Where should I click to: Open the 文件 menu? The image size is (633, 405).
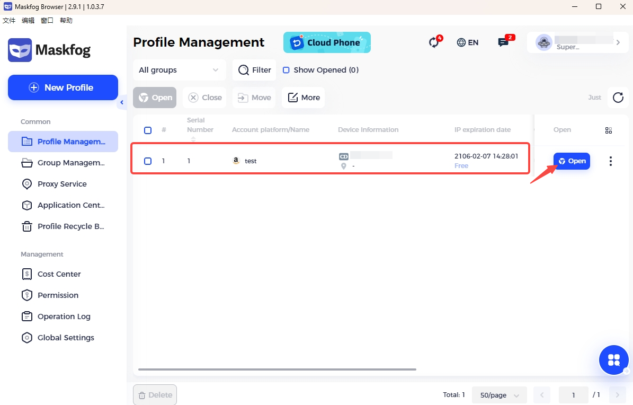tap(9, 20)
